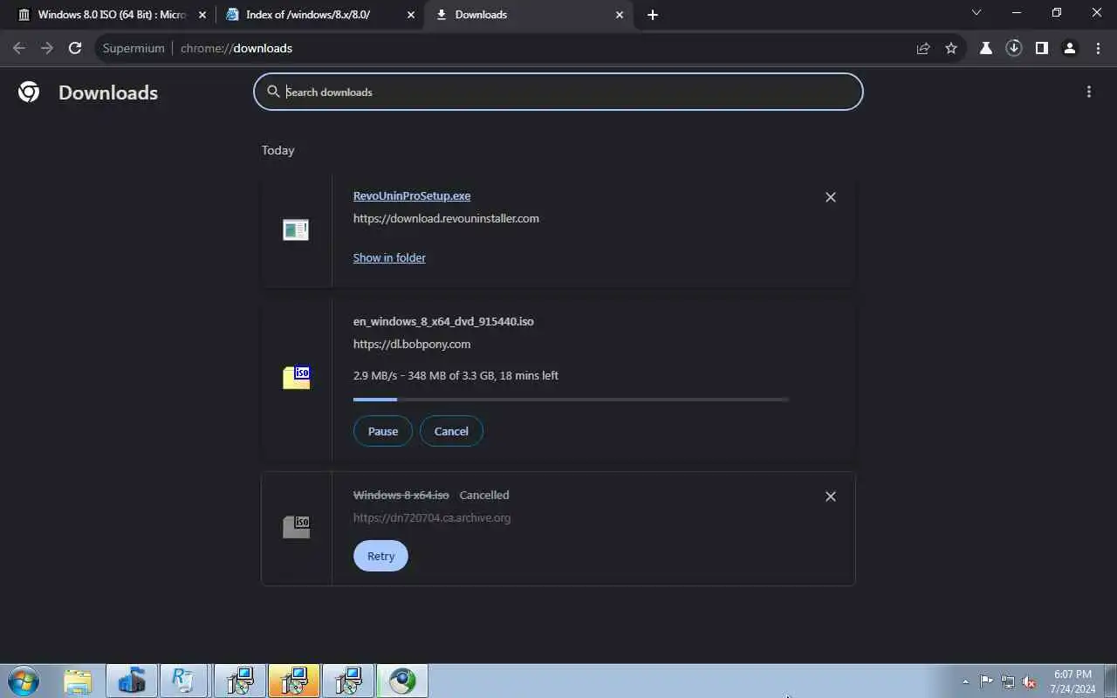Click the Chrome logo beside Downloads title
1117x698 pixels.
pos(29,92)
